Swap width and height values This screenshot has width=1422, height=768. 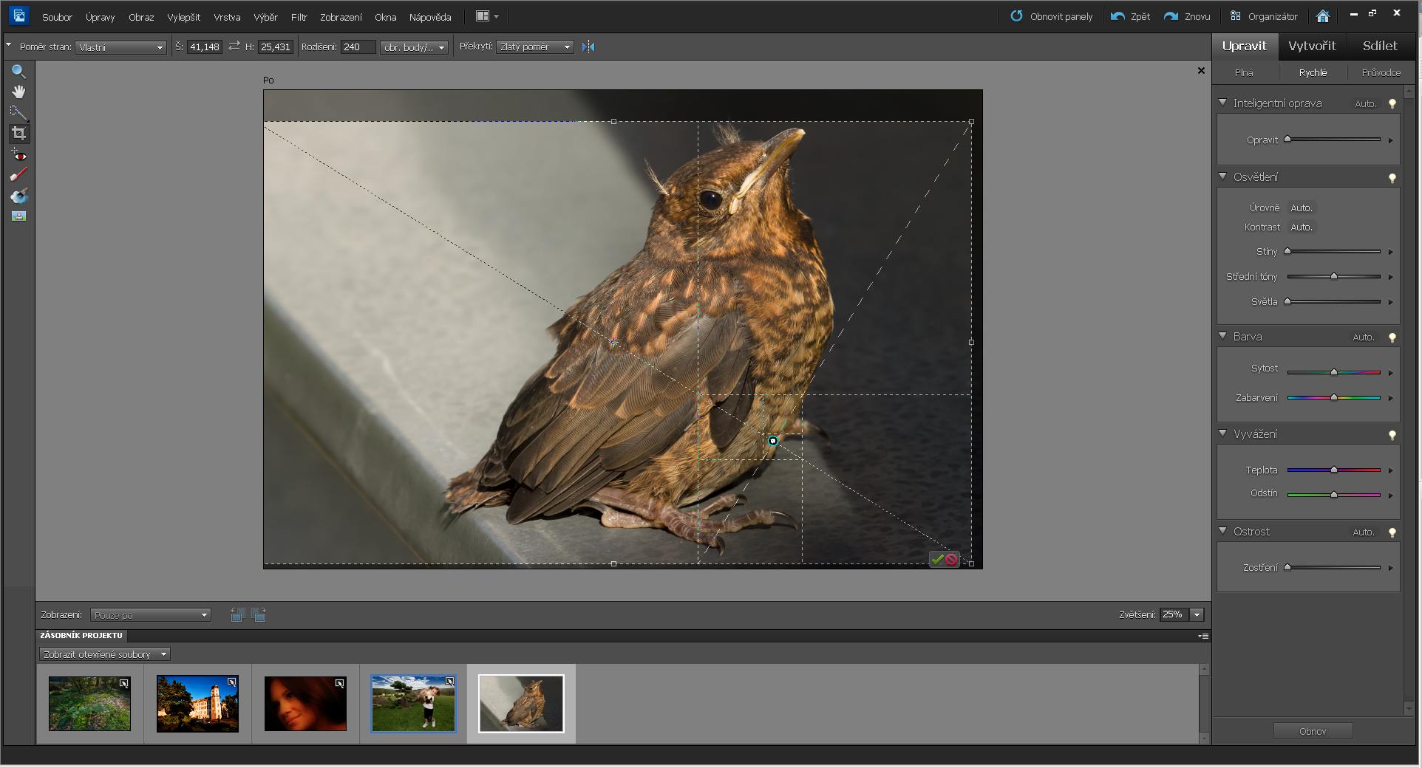click(234, 47)
